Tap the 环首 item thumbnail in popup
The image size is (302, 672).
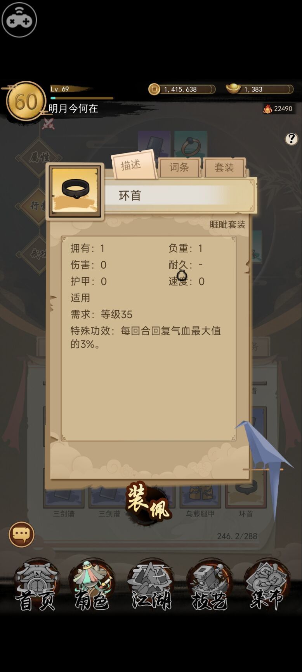tap(75, 192)
